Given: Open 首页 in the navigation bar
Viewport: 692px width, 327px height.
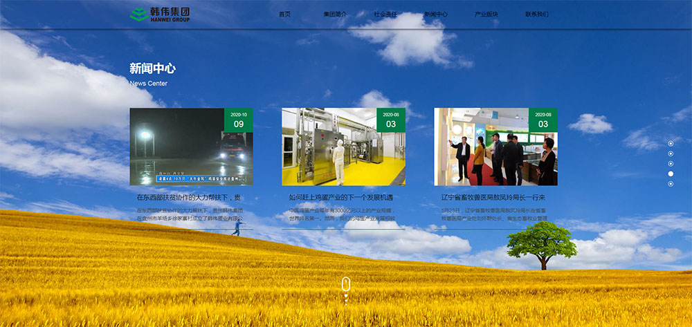Looking at the screenshot, I should click(x=284, y=14).
